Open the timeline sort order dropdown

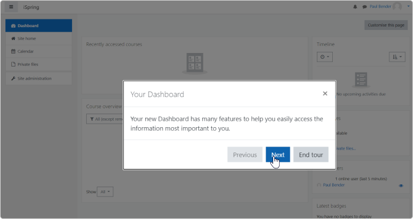point(397,57)
